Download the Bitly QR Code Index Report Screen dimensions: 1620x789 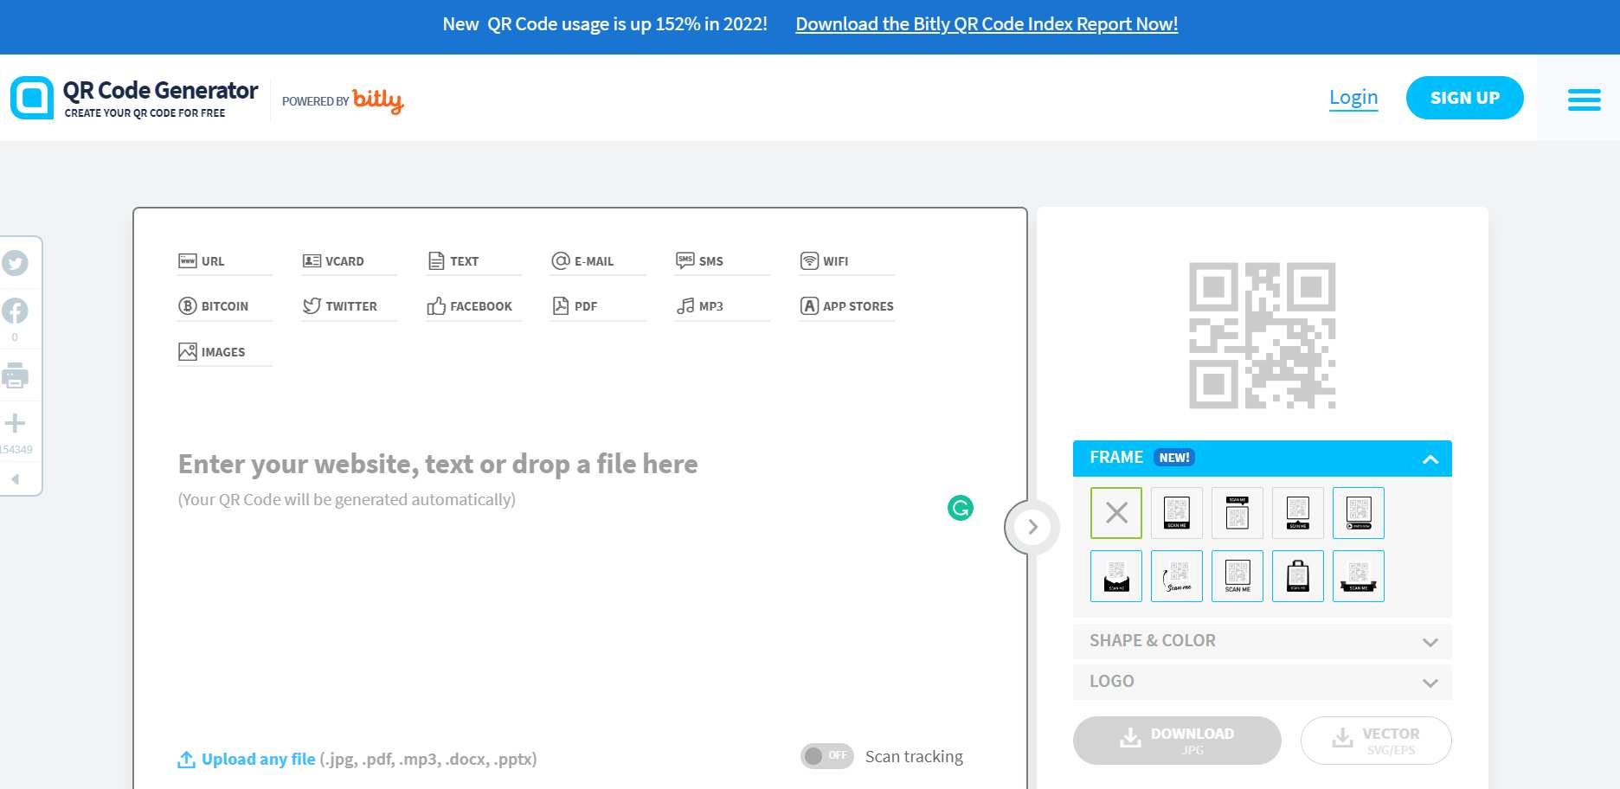(986, 24)
